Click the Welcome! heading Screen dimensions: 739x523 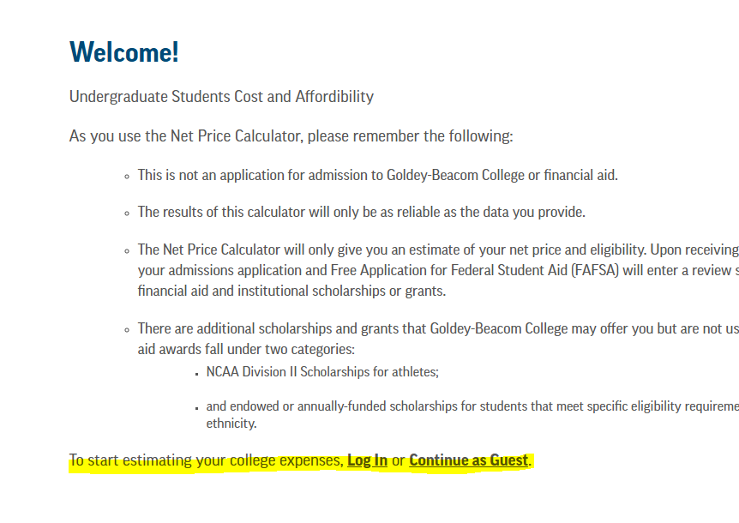point(124,51)
